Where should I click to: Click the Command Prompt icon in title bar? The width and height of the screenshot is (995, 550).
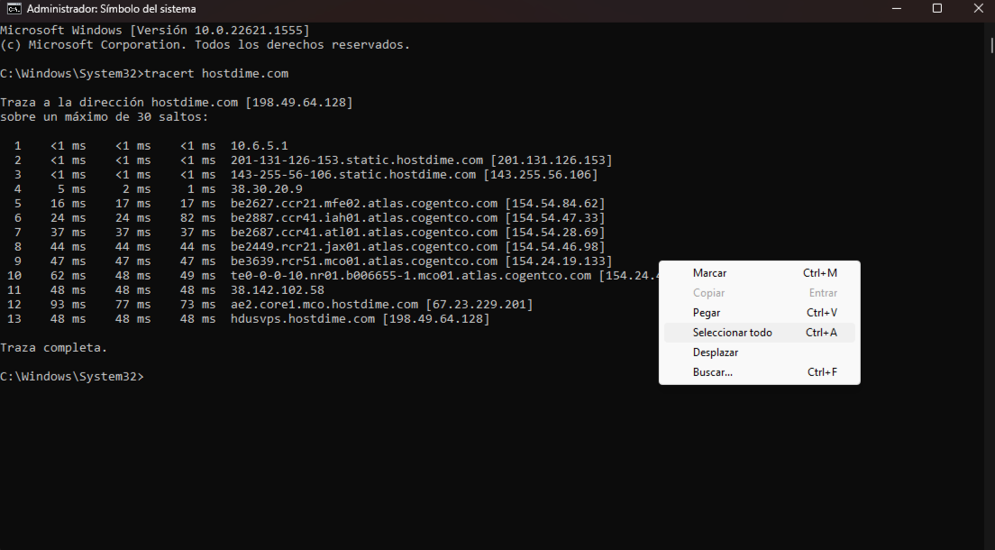pyautogui.click(x=13, y=9)
